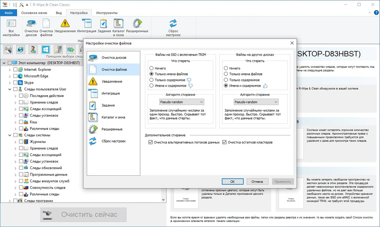
Task: Select Интеграция in the dialog sidebar
Action: pyautogui.click(x=114, y=94)
